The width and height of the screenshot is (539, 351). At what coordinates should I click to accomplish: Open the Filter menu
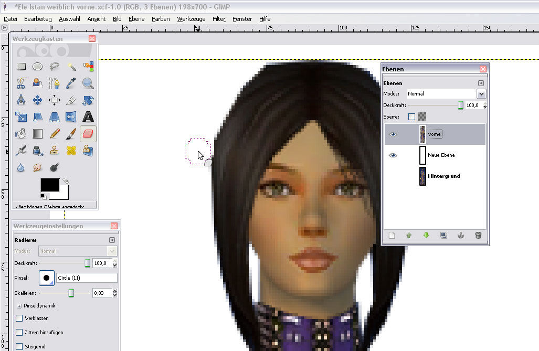click(219, 19)
